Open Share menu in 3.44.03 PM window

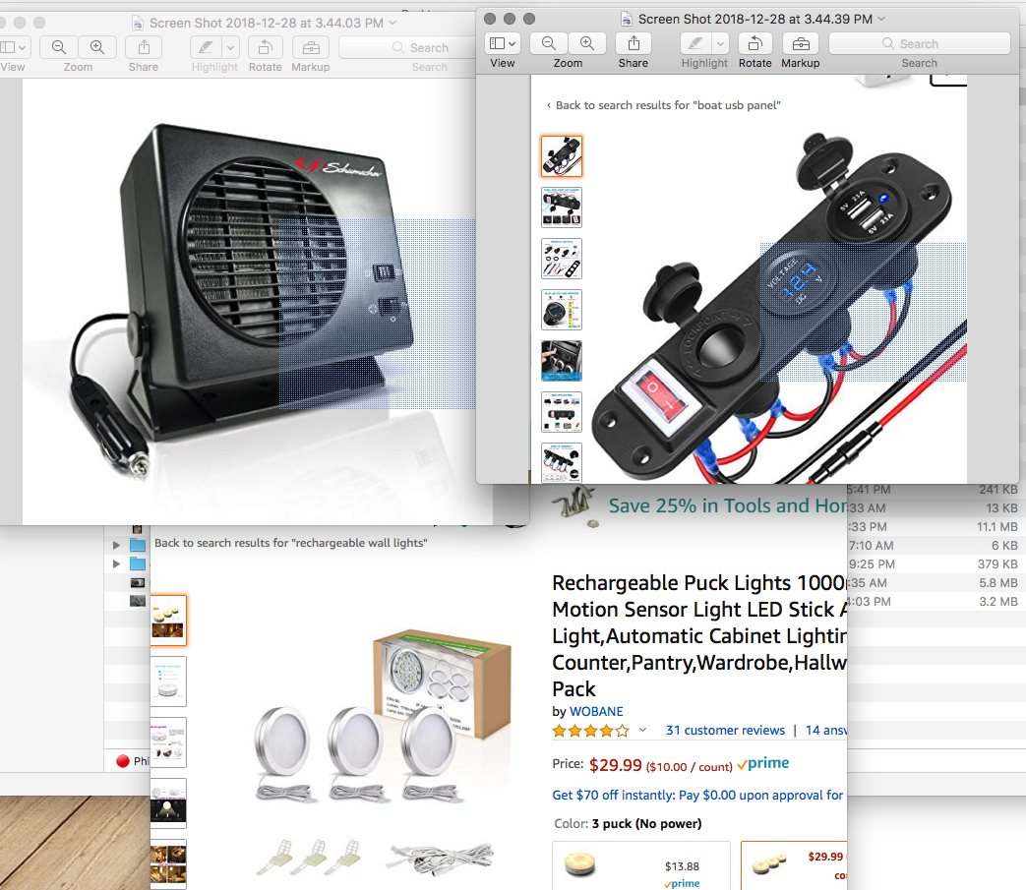pyautogui.click(x=144, y=48)
